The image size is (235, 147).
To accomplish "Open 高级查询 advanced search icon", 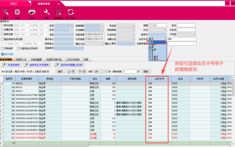I will pos(58,12).
